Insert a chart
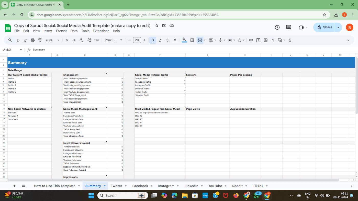 pos(266,40)
